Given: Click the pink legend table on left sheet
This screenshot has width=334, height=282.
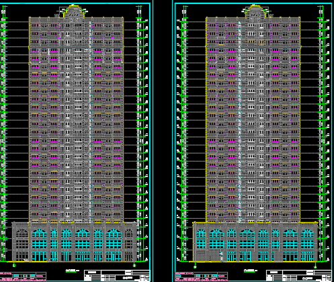Looking at the screenshot, I should click(x=23, y=277).
